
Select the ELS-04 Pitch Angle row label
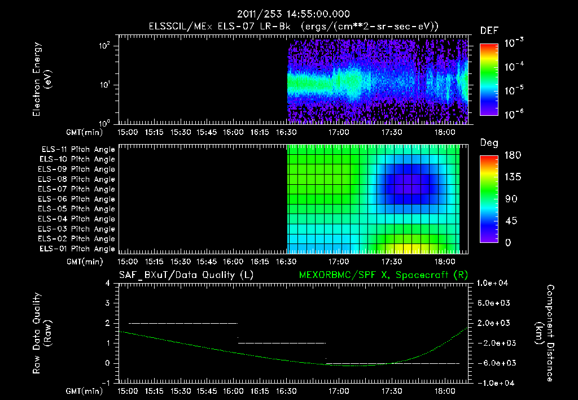pyautogui.click(x=77, y=219)
